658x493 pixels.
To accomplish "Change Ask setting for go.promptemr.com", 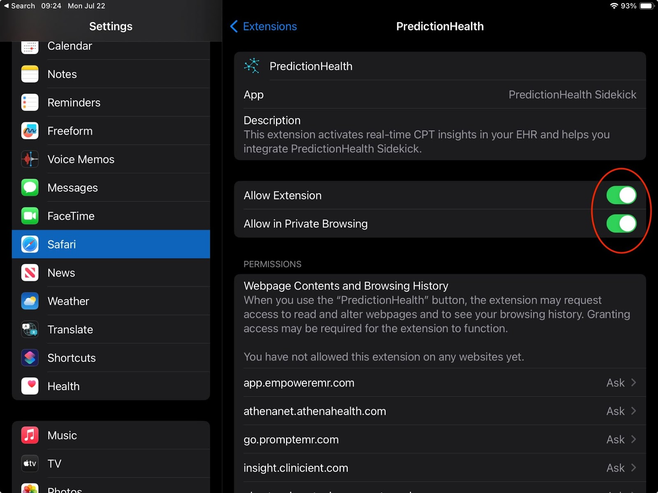I will click(x=615, y=440).
